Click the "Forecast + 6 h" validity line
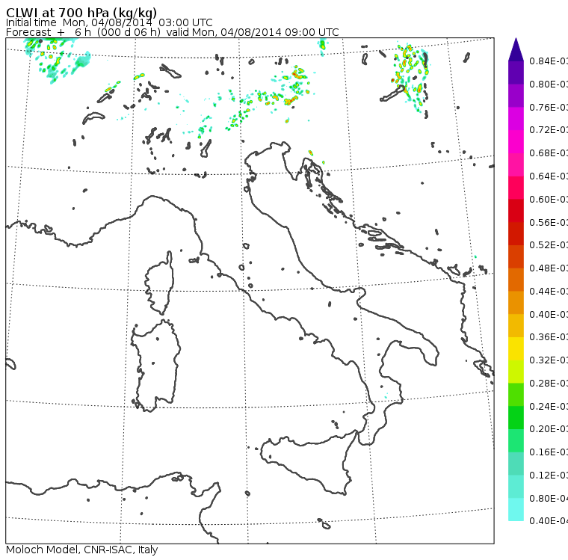Screen dimensions: 568x560 tap(173, 32)
